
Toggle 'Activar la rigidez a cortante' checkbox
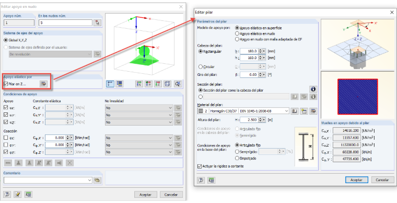pos(200,166)
